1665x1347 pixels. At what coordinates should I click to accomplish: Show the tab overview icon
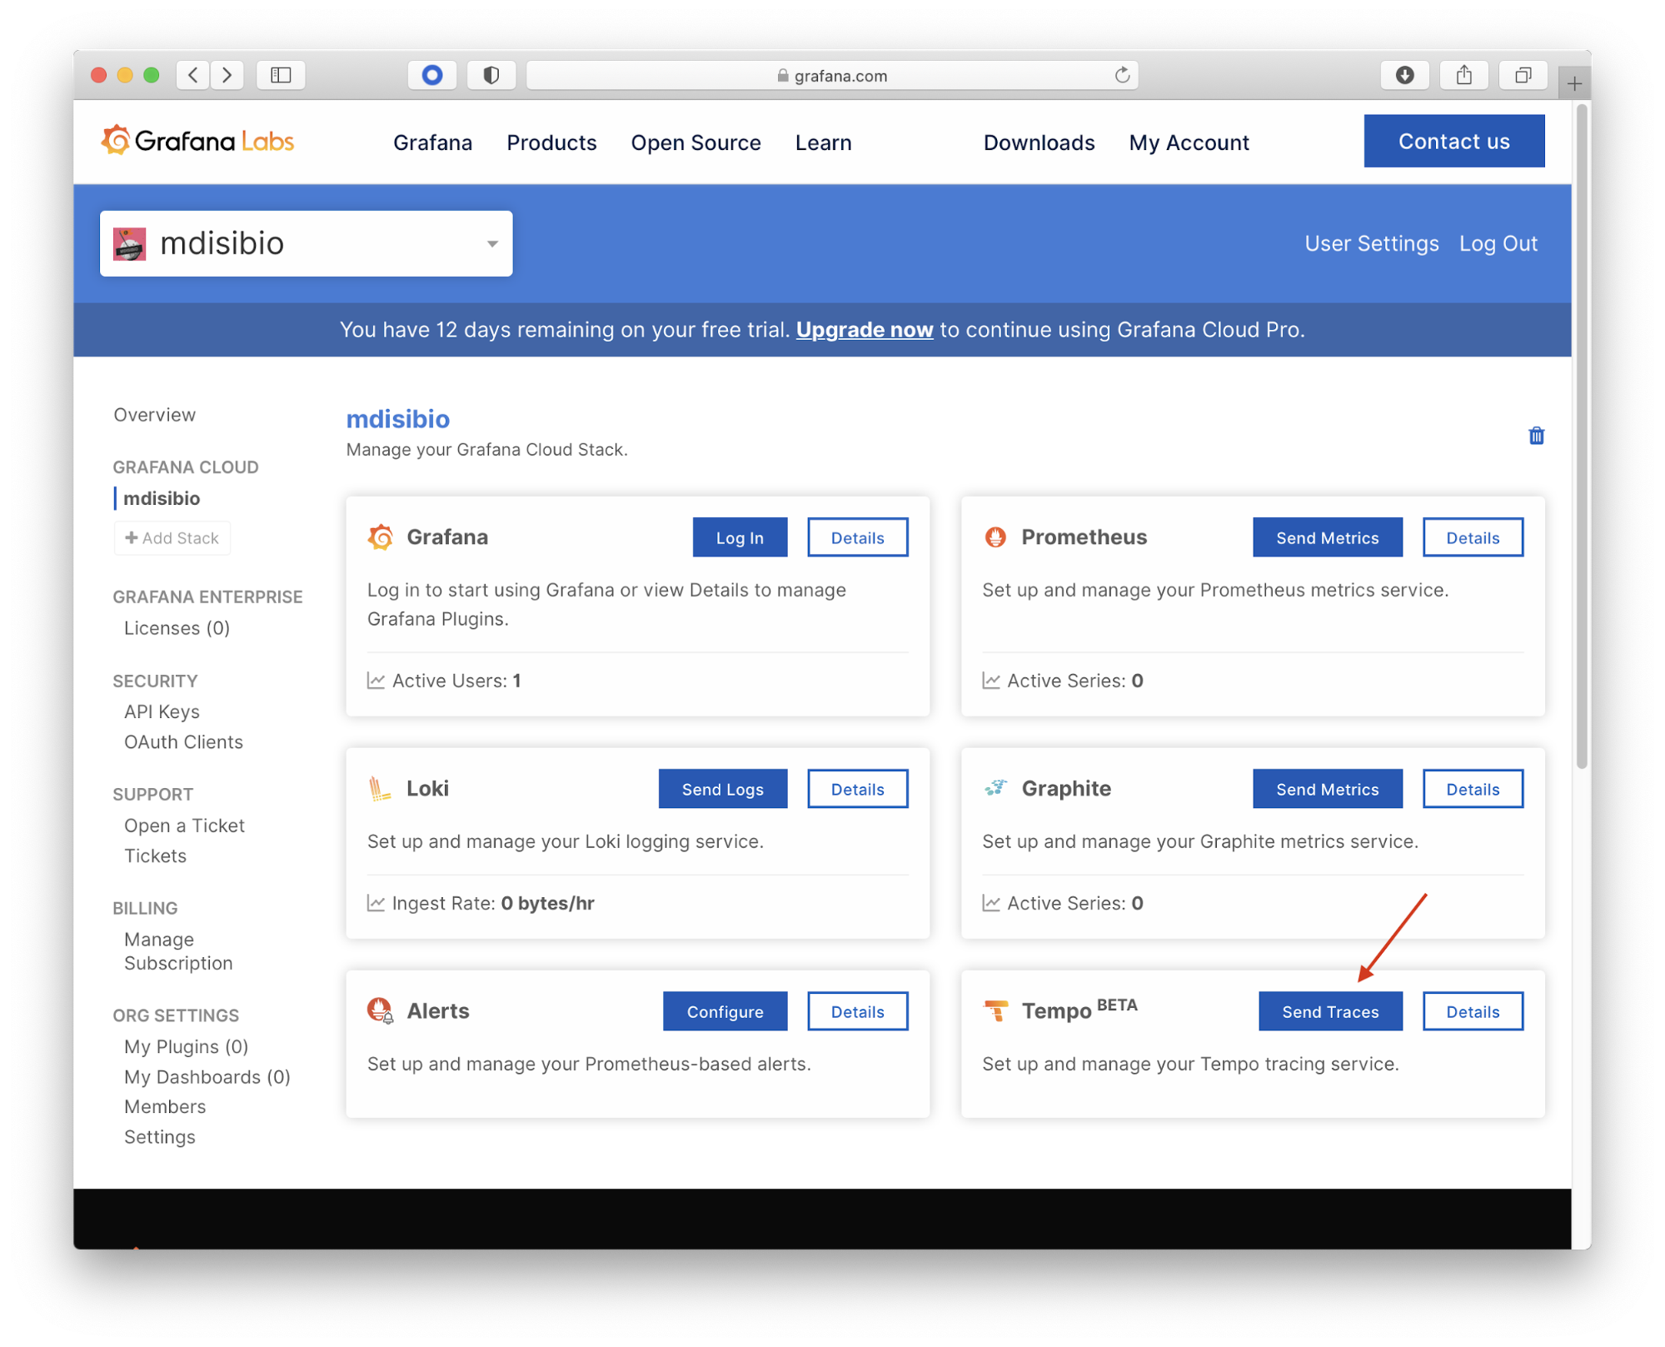click(1523, 75)
